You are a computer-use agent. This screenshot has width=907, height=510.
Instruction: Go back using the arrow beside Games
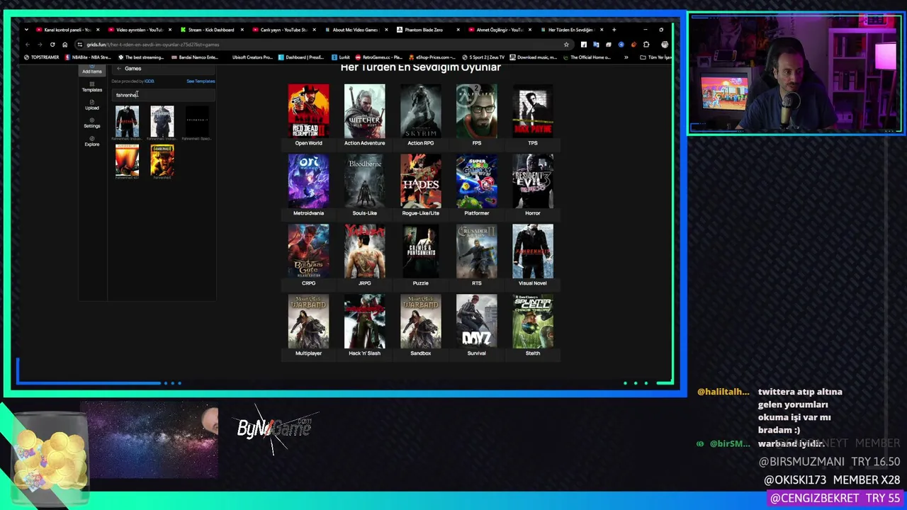point(118,69)
